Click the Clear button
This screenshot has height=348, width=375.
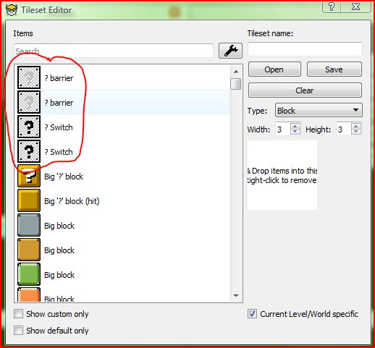305,90
